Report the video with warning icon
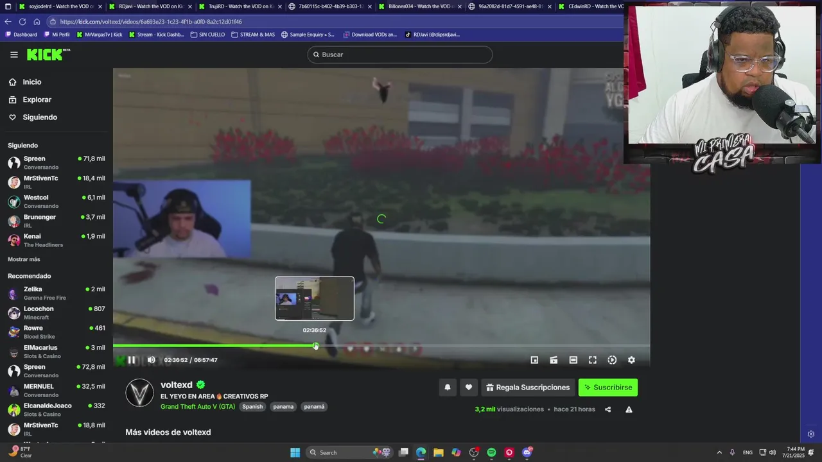 [629, 409]
